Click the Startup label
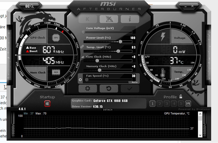218x143 pixels. [x=47, y=97]
